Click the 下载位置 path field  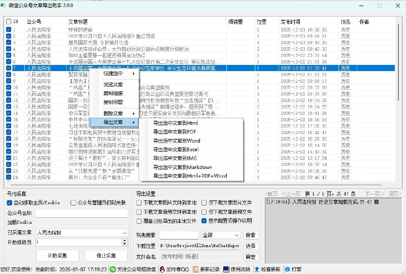click(200, 246)
